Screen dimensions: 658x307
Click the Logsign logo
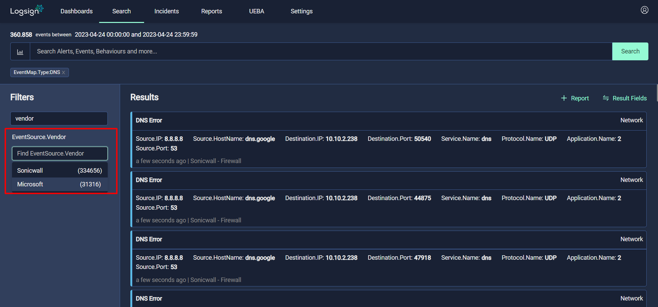pyautogui.click(x=27, y=11)
